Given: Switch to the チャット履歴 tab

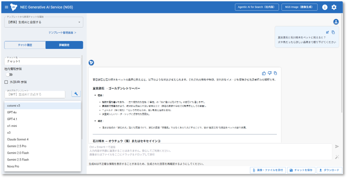Looking at the screenshot, I should (x=25, y=45).
